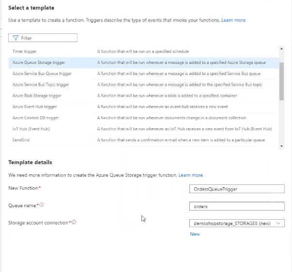Image resolution: width=292 pixels, height=272 pixels.
Task: Click the New Function name input field
Action: click(x=236, y=189)
